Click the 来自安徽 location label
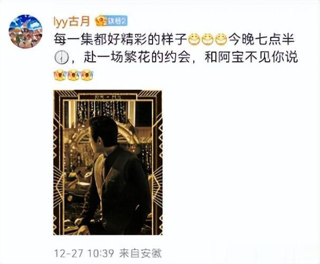320x264 pixels. tap(140, 253)
